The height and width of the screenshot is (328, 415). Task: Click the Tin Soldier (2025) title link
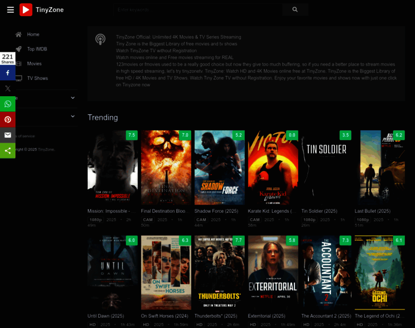319,211
